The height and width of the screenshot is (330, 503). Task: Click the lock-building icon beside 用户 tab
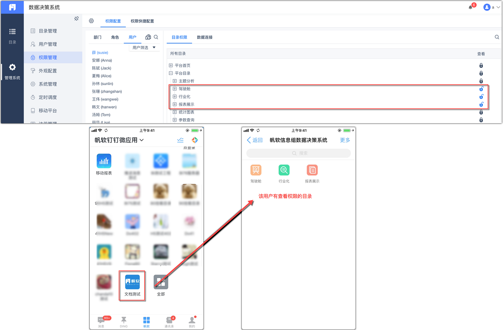[148, 37]
